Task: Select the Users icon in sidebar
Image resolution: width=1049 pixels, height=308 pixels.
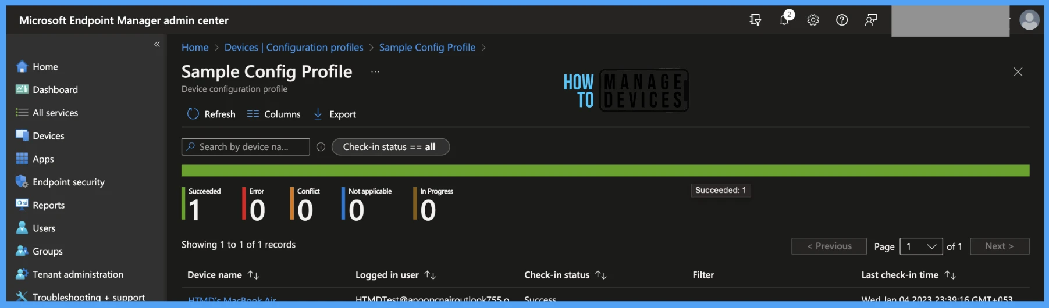Action: coord(22,228)
